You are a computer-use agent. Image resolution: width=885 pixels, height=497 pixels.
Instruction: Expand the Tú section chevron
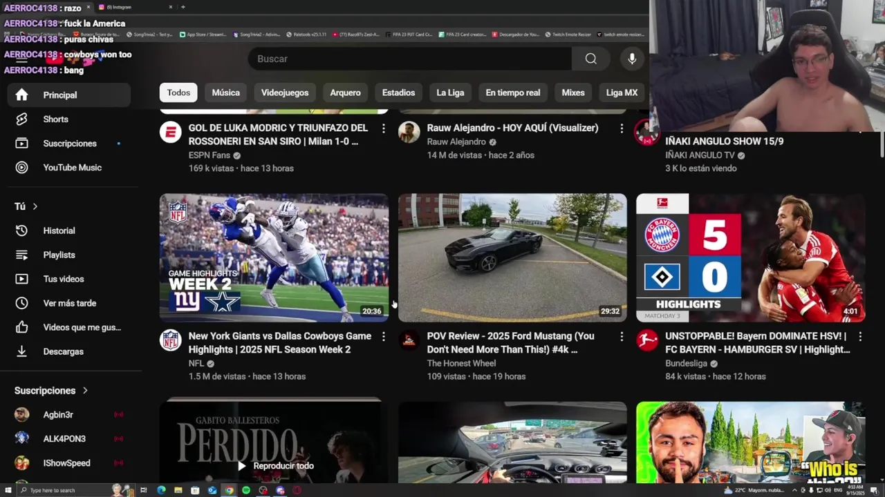(x=35, y=206)
